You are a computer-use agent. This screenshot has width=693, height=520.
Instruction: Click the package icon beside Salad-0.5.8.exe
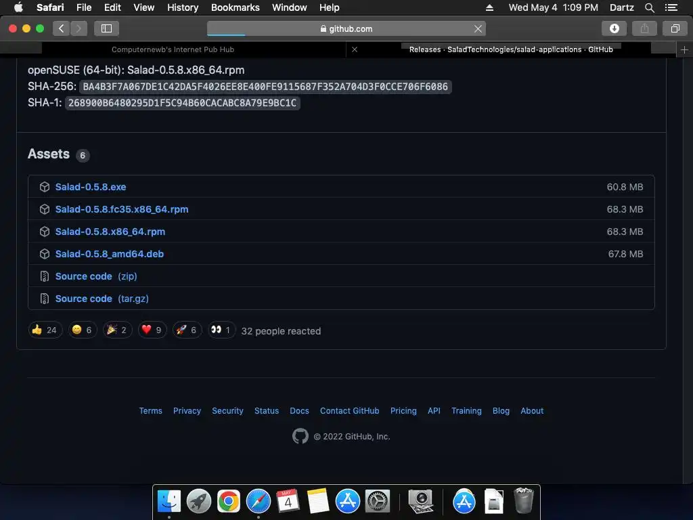pyautogui.click(x=45, y=187)
